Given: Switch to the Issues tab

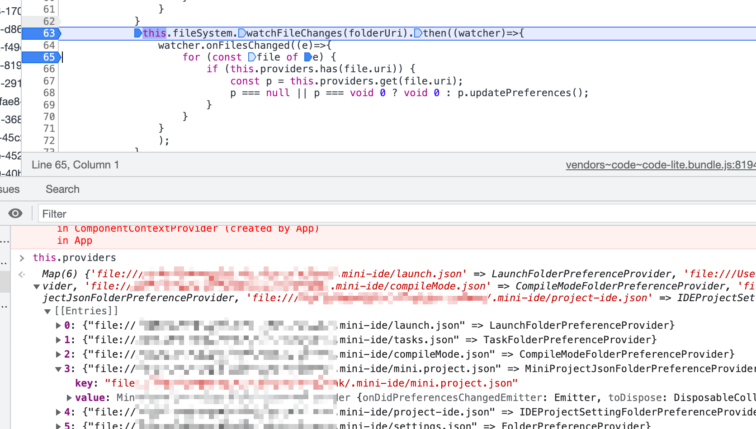Looking at the screenshot, I should (x=8, y=189).
